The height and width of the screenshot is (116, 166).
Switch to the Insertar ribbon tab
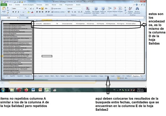pyautogui.click(x=17, y=5)
